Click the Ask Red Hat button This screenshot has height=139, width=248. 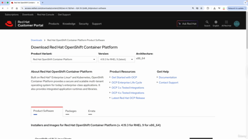coord(187,24)
